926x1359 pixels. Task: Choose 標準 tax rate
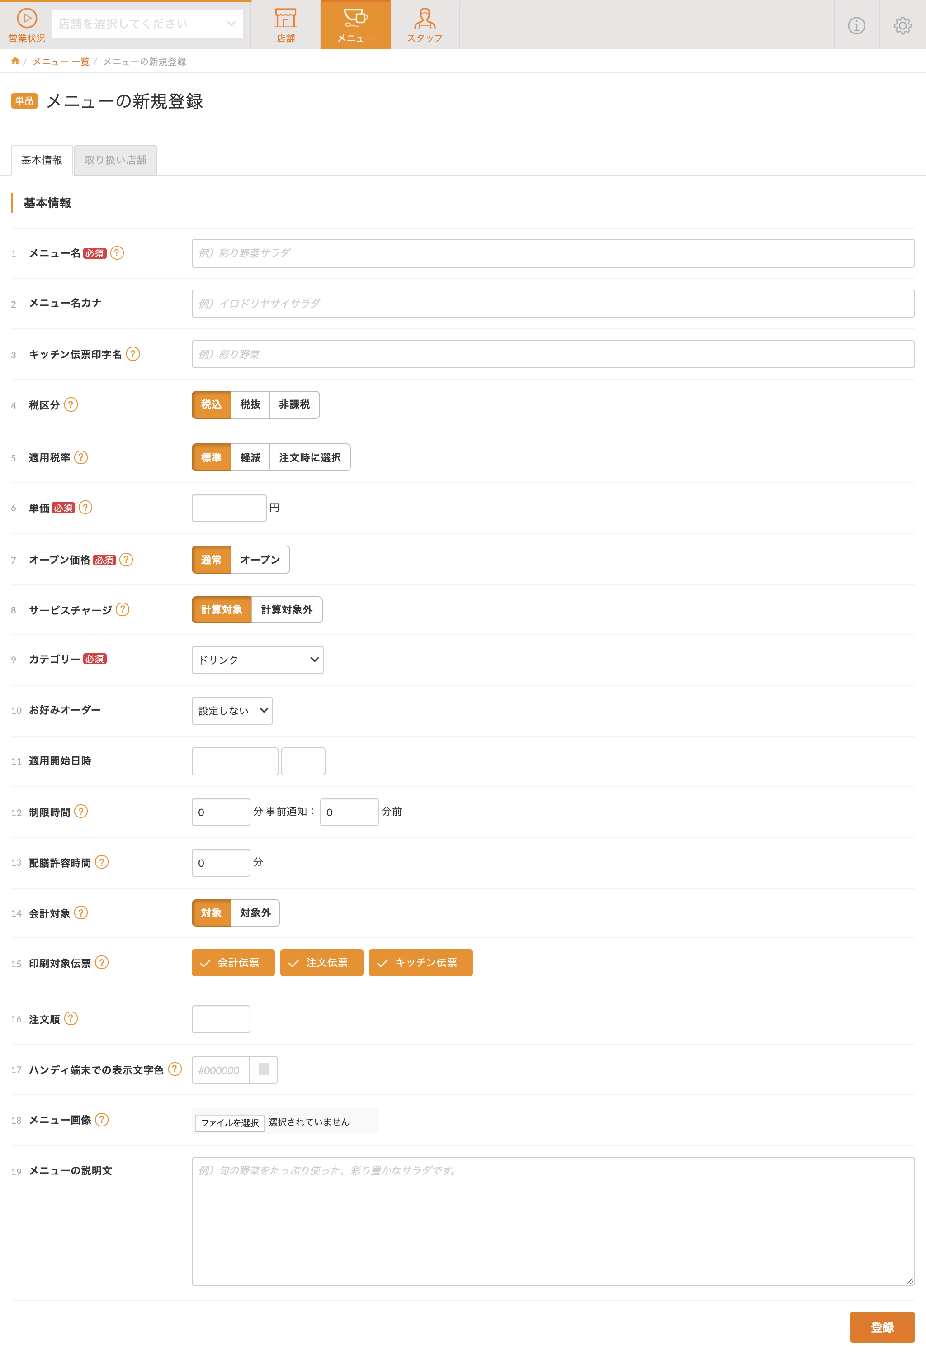pos(211,457)
